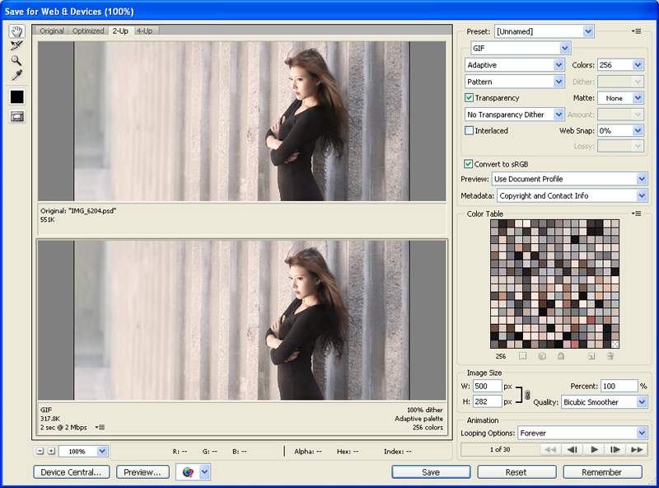
Task: Click the Save button
Action: coord(431,472)
